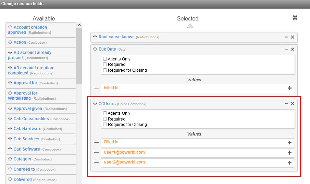Add sub-field under user2@powerbi.com value

pyautogui.click(x=289, y=163)
